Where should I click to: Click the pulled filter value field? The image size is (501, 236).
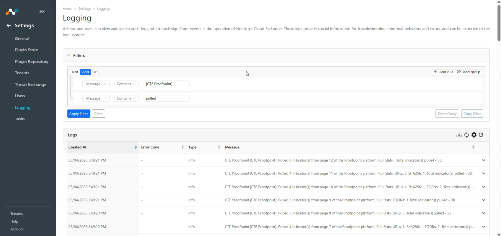pyautogui.click(x=166, y=98)
